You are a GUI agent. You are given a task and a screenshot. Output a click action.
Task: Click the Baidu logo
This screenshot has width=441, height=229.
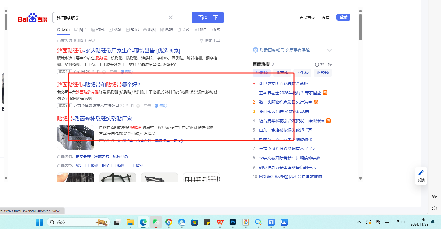pos(33,18)
